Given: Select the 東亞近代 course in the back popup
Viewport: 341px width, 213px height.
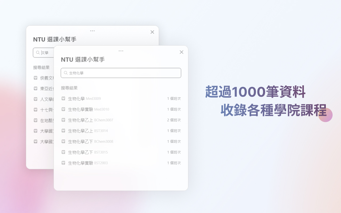Looking at the screenshot, I should point(45,88).
